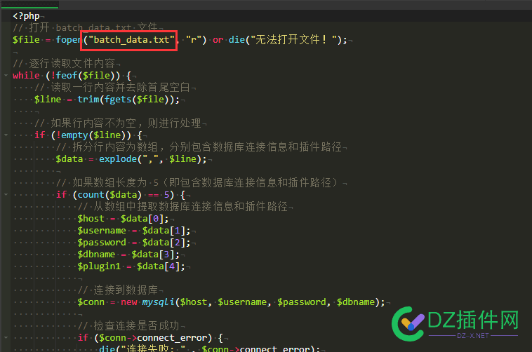Viewport: 532px width, 352px height.
Task: Click the comment '// 读取一行内容并去除首尾空白'
Action: 112,87
